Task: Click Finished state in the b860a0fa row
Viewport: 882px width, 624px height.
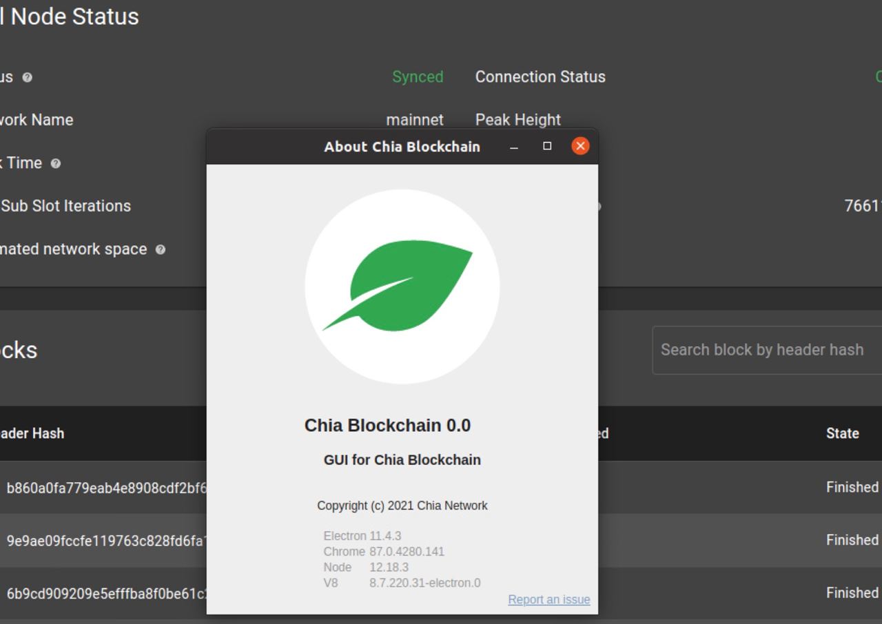Action: coord(852,487)
